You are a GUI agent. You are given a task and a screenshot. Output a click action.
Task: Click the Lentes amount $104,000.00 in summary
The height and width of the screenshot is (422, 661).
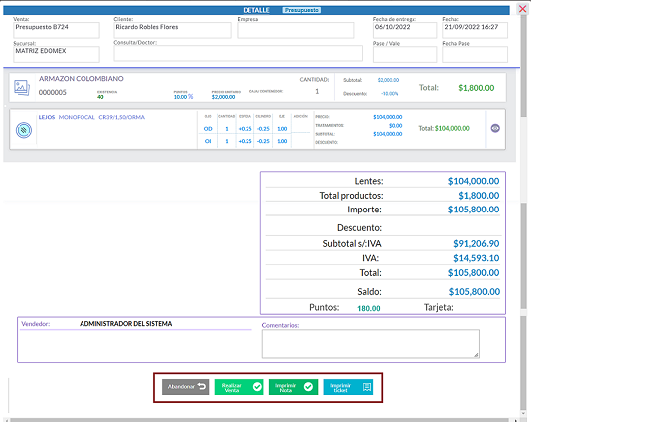[473, 181]
